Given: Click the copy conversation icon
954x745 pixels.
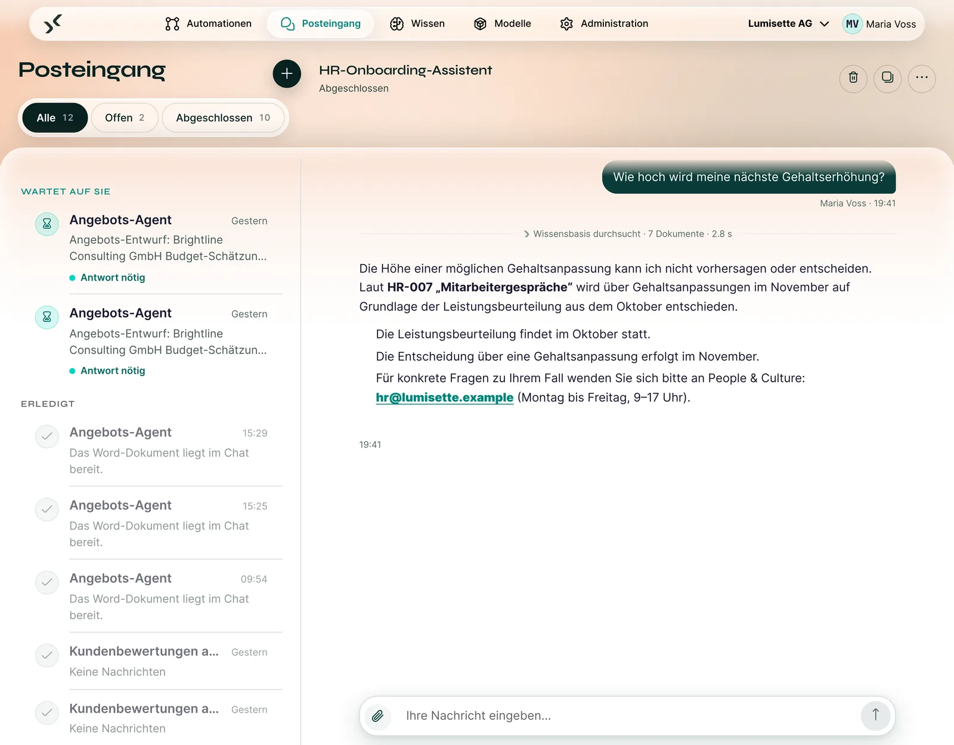Looking at the screenshot, I should coord(887,78).
